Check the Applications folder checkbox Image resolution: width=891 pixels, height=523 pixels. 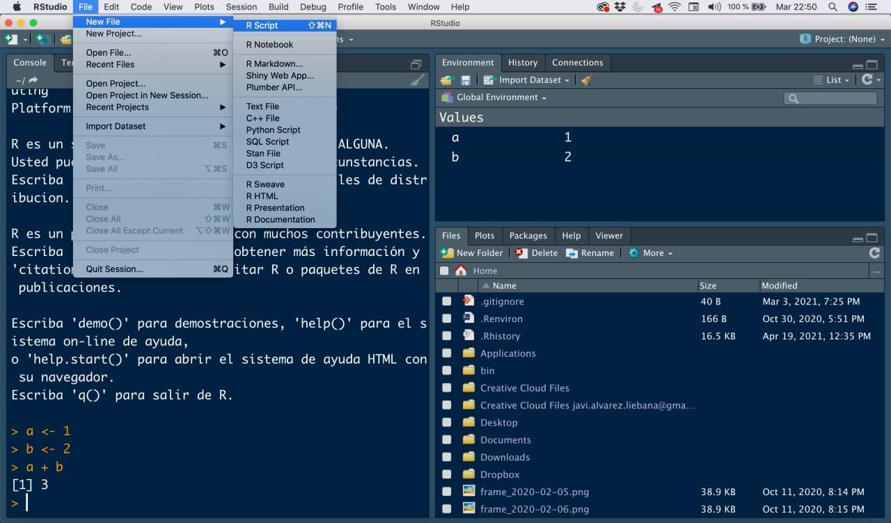pos(446,353)
